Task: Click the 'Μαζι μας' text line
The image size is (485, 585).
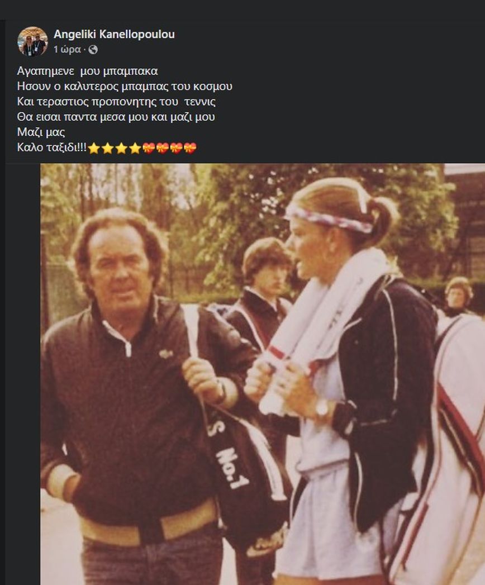Action: point(41,132)
